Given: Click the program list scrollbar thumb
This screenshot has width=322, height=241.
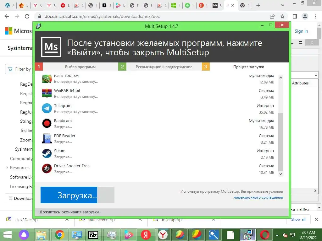Looking at the screenshot, I should point(280,142).
